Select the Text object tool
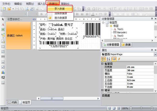Image resolution: width=157 pixels, height=111 pixels. click(x=3, y=25)
